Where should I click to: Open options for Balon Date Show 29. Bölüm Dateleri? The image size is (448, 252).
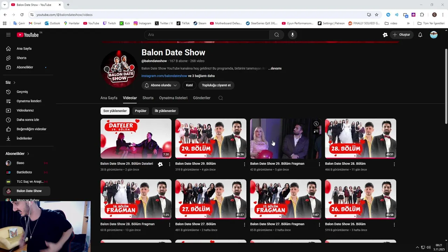[170, 164]
